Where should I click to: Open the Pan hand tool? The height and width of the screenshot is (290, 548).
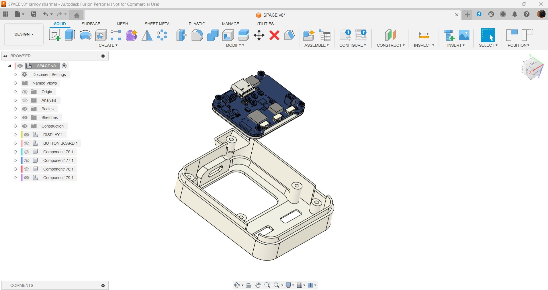click(x=258, y=285)
